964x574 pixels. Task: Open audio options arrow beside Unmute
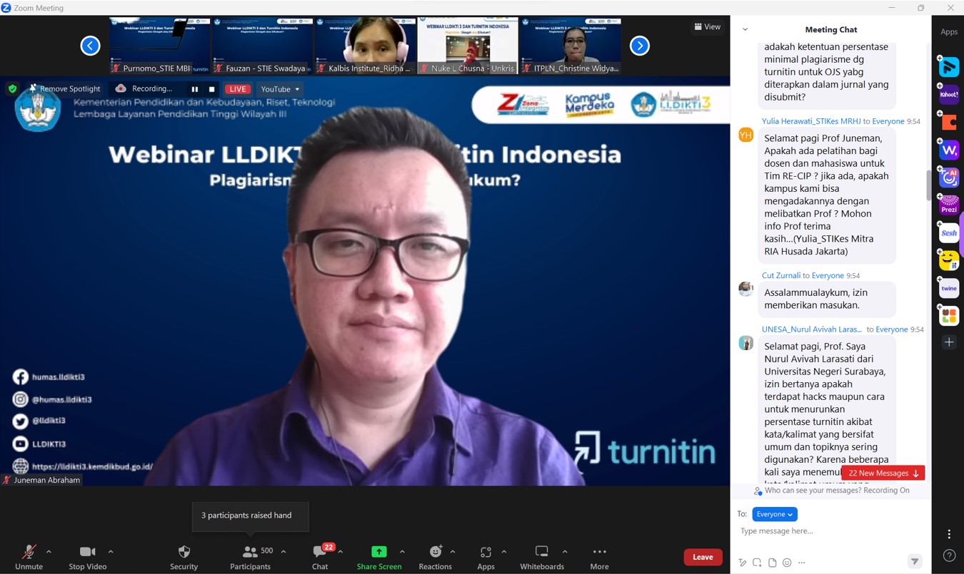click(49, 551)
